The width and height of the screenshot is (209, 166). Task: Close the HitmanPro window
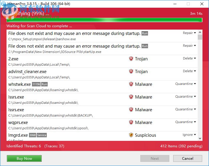(x=202, y=4)
